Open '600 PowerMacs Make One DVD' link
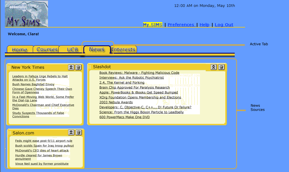 [125, 117]
